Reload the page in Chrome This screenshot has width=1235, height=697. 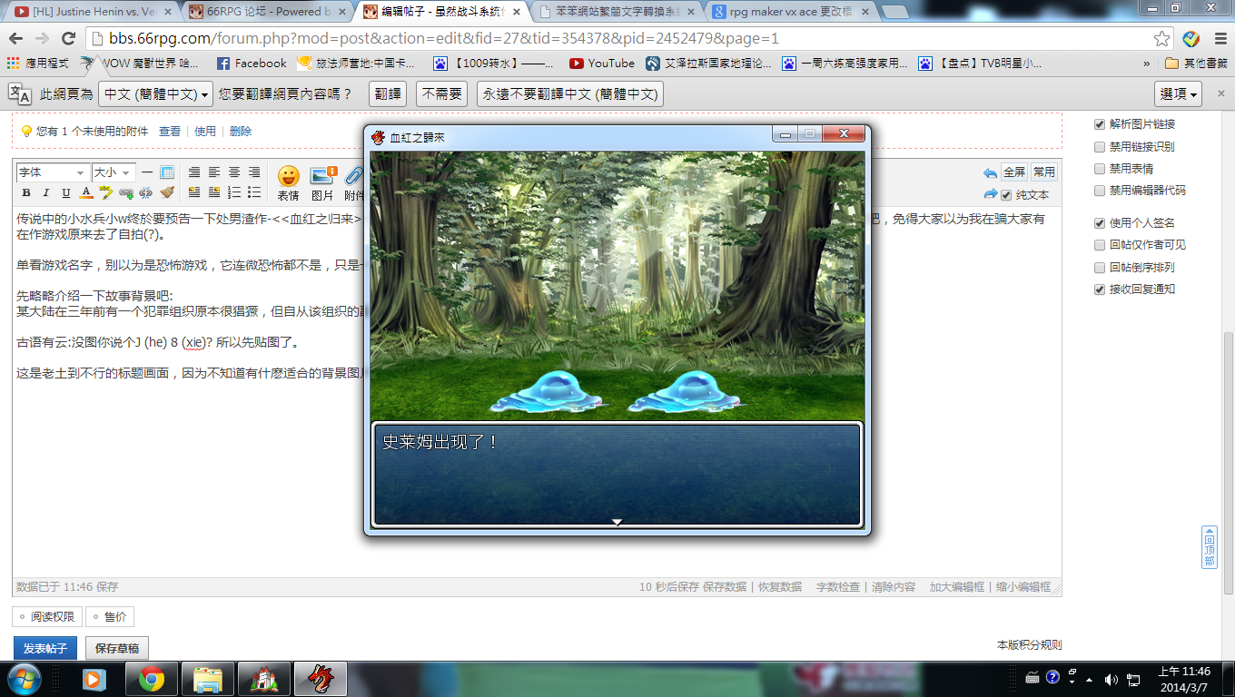tap(68, 39)
